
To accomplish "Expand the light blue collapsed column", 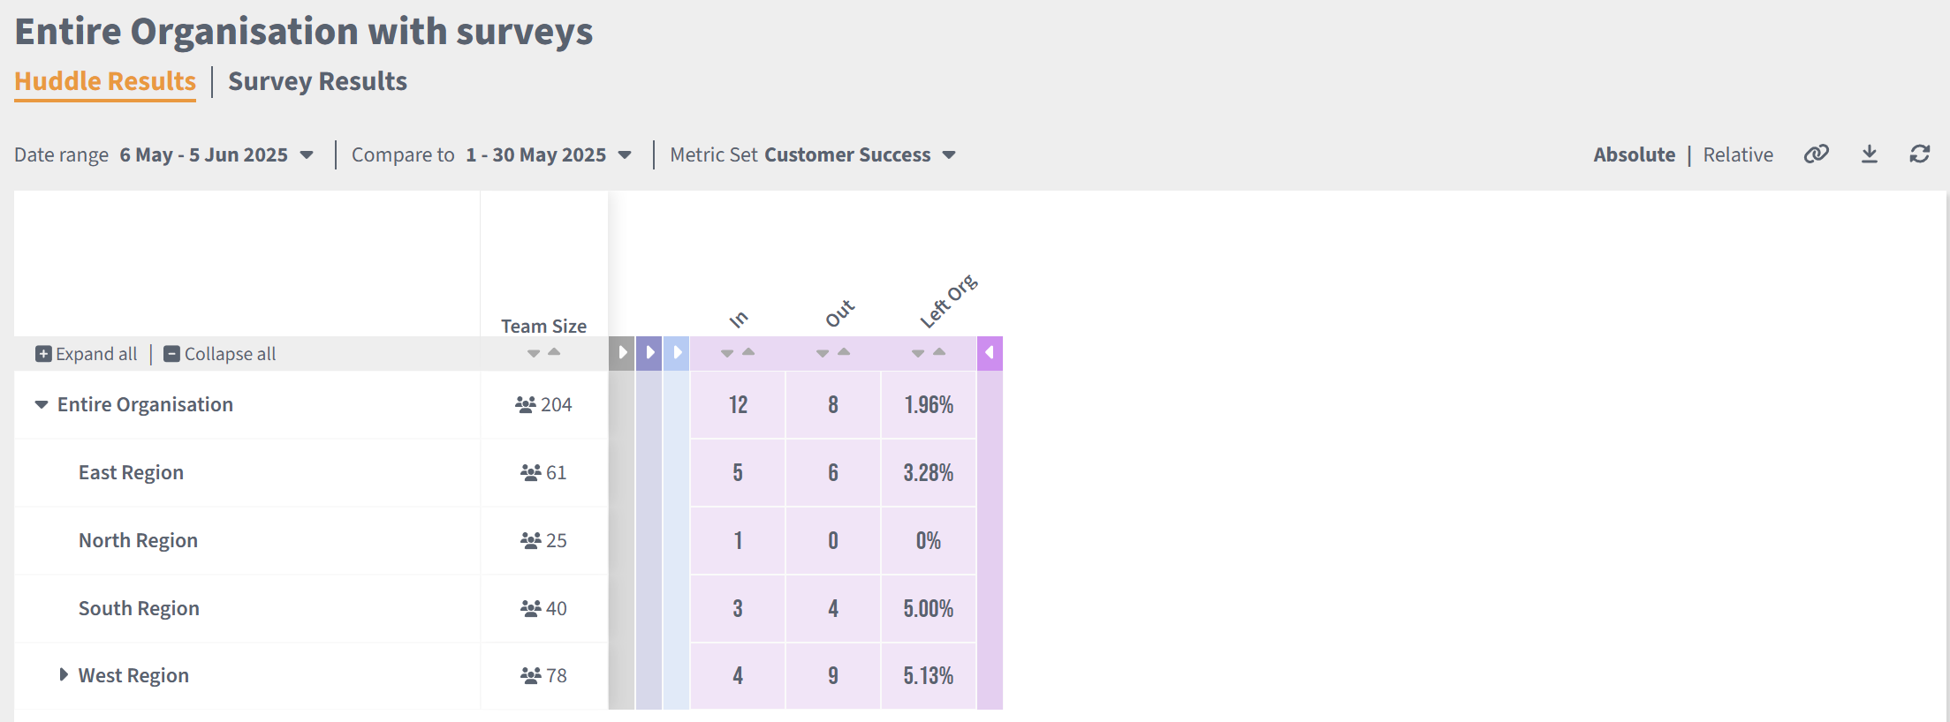I will (677, 353).
